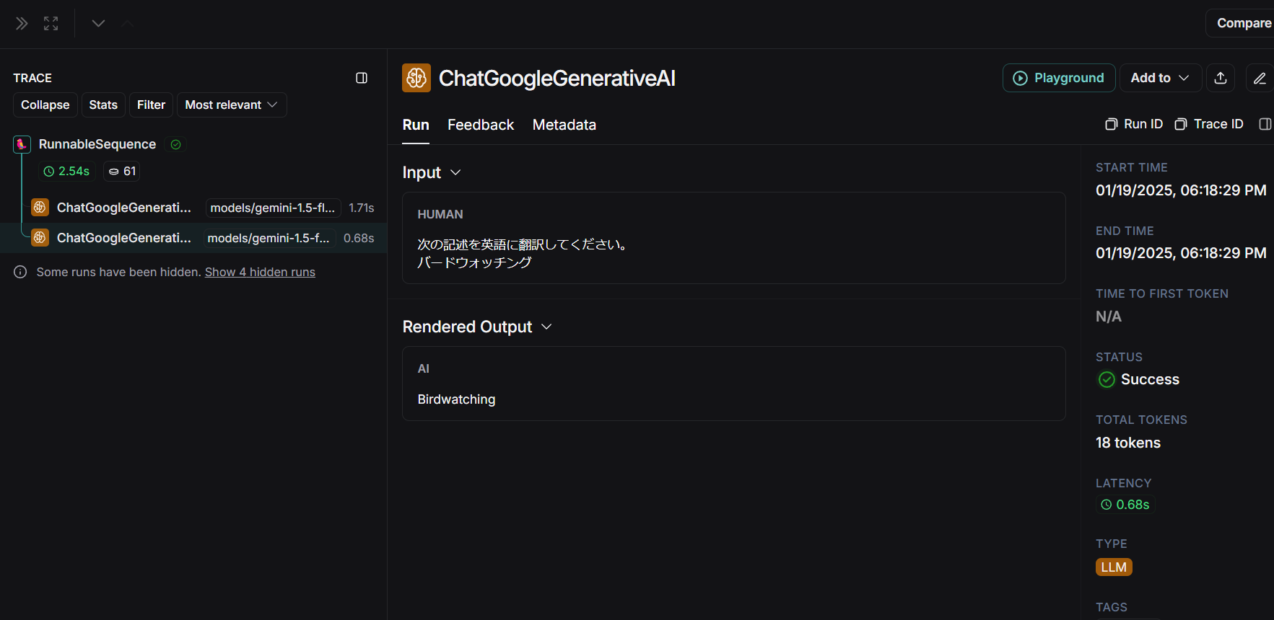Click the 2.54s latency badge
This screenshot has height=620, width=1274.
pyautogui.click(x=67, y=172)
